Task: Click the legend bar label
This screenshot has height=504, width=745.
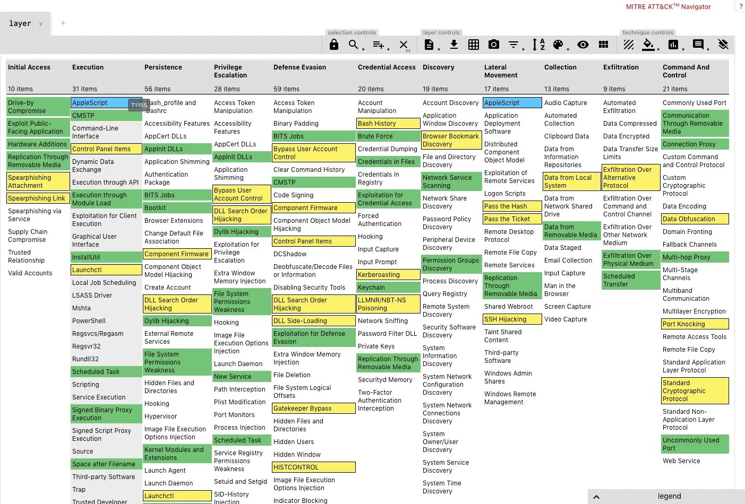Action: click(669, 497)
